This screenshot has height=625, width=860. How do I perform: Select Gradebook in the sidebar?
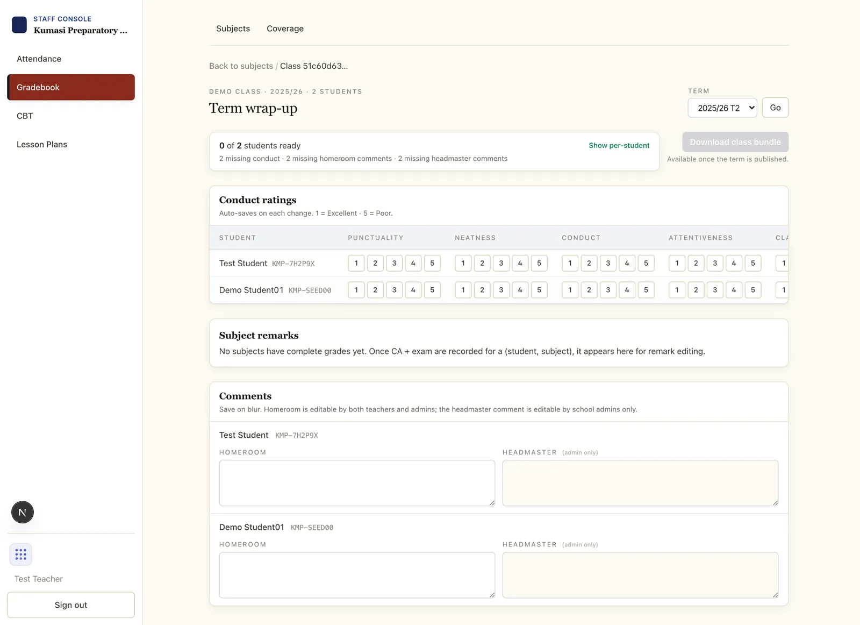click(x=71, y=87)
